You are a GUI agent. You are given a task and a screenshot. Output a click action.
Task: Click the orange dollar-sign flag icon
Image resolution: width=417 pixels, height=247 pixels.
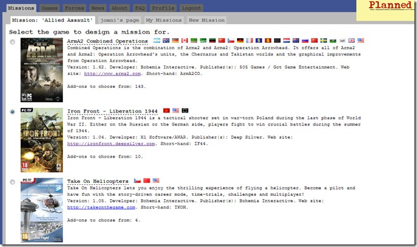tap(268, 40)
